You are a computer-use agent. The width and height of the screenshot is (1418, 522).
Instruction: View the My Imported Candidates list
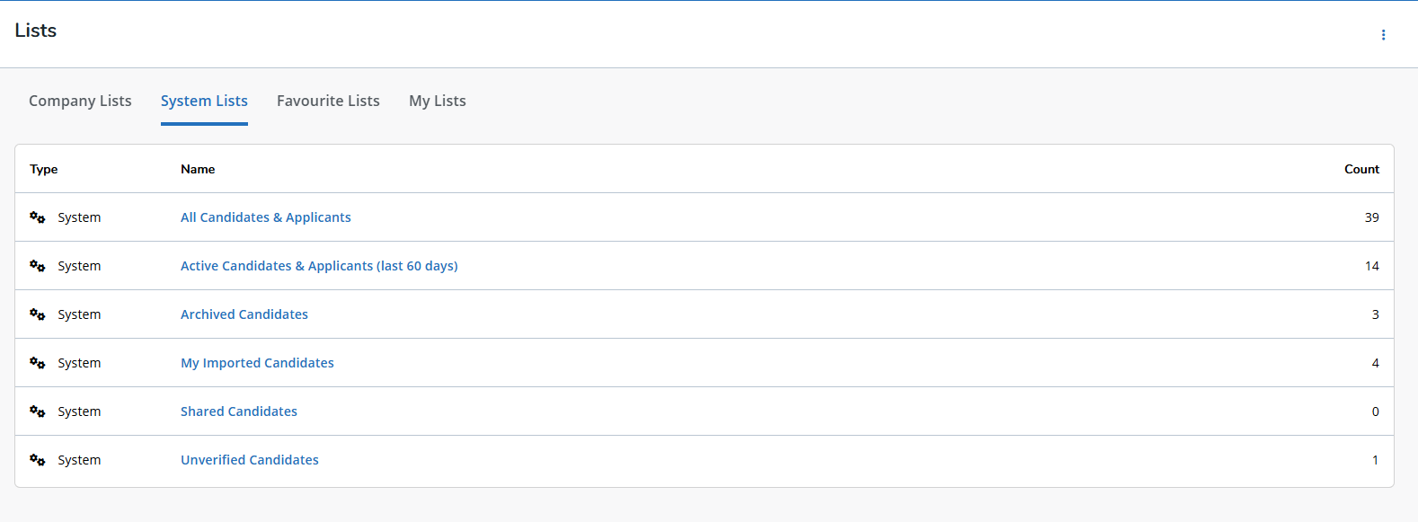coord(257,363)
